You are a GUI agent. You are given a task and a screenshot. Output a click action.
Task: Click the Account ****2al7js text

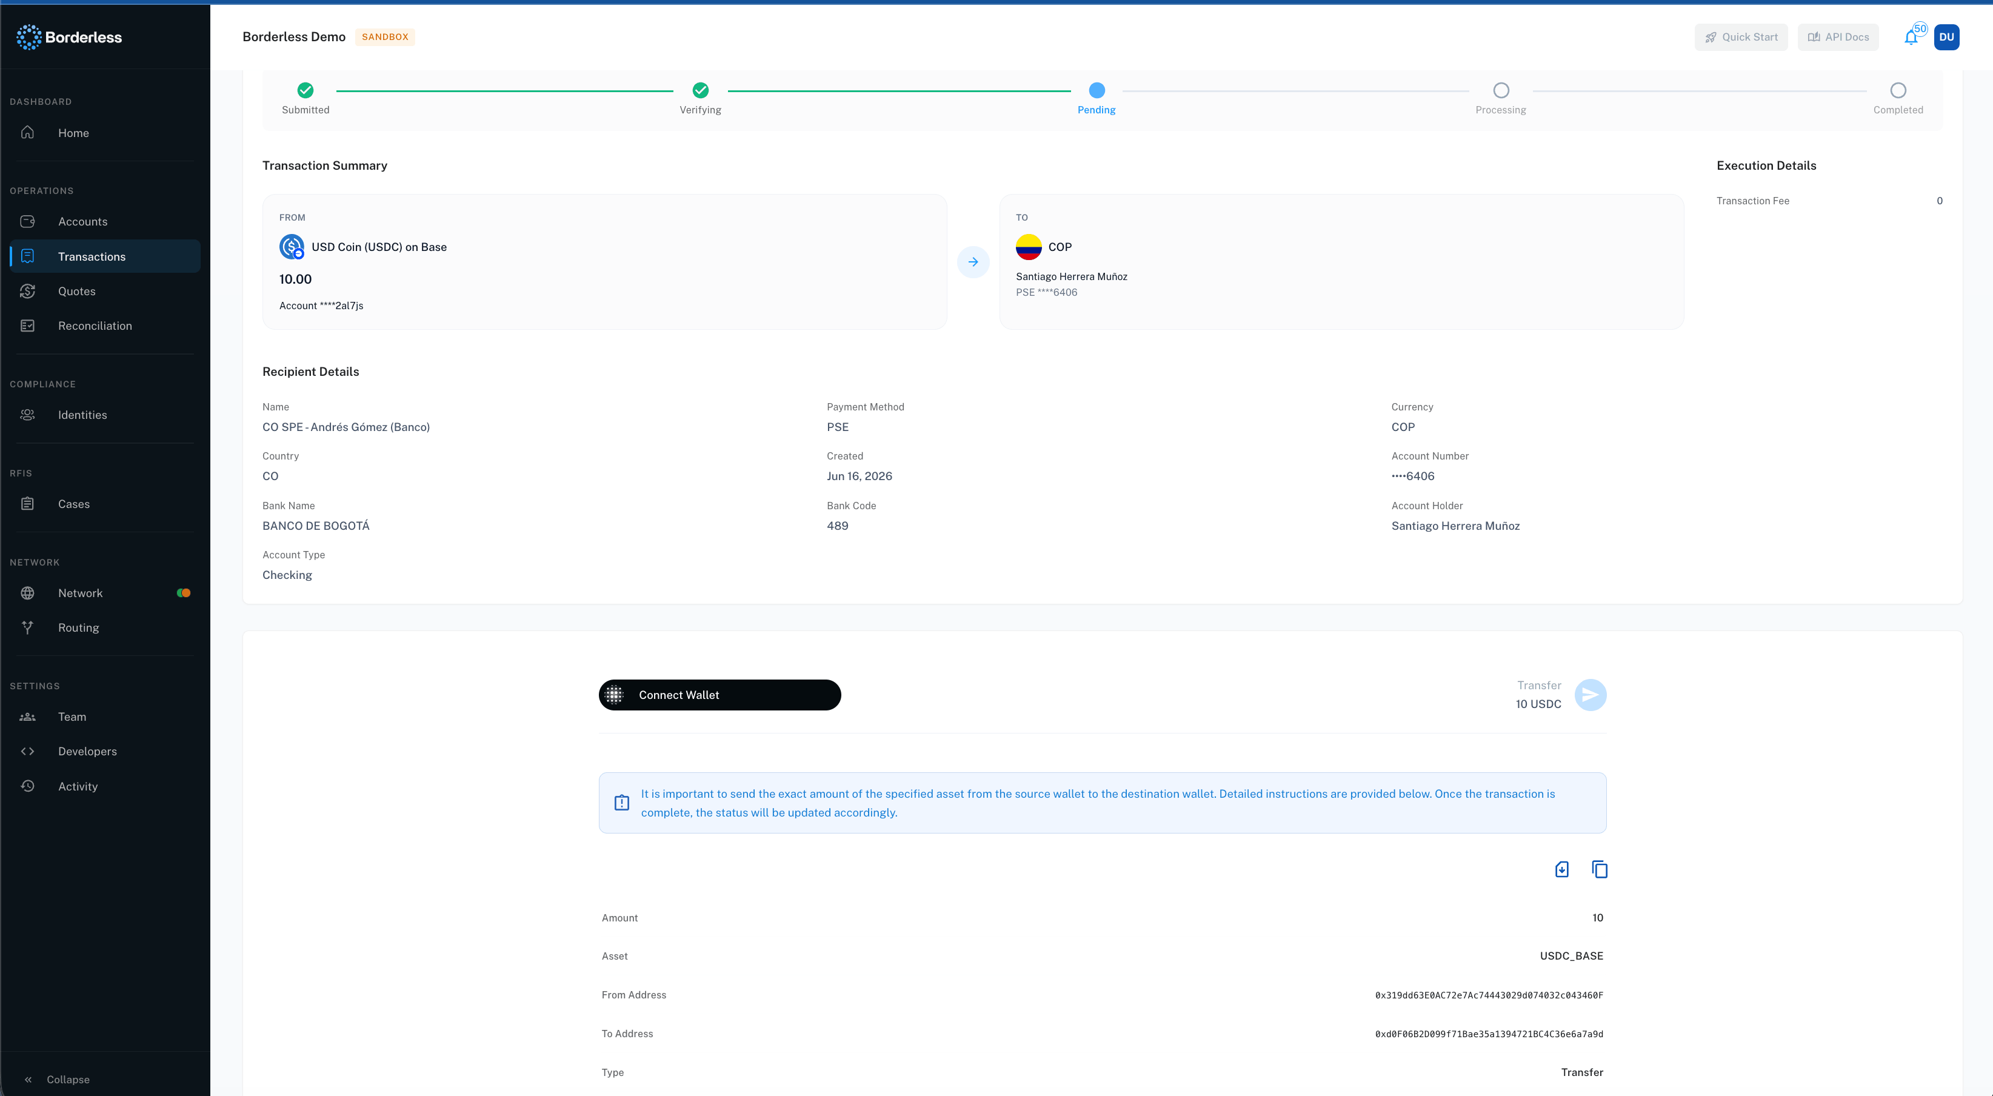pos(321,306)
